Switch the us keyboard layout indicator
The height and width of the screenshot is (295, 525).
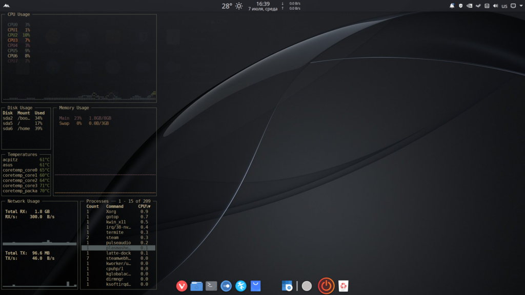504,6
